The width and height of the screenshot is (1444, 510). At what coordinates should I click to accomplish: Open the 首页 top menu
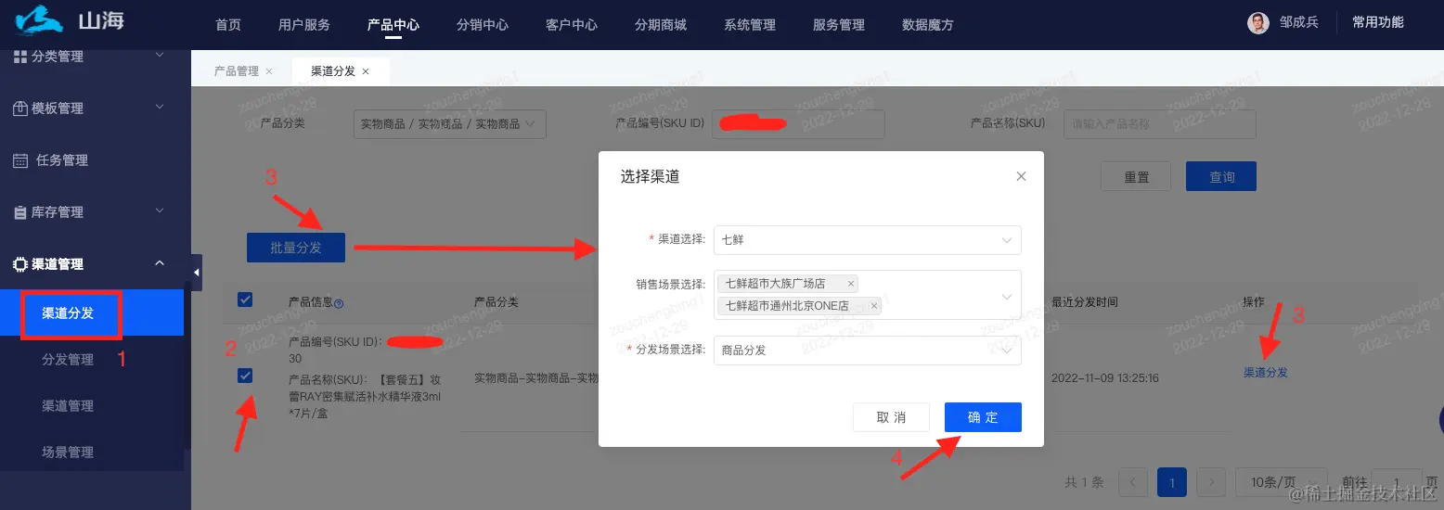pos(228,25)
